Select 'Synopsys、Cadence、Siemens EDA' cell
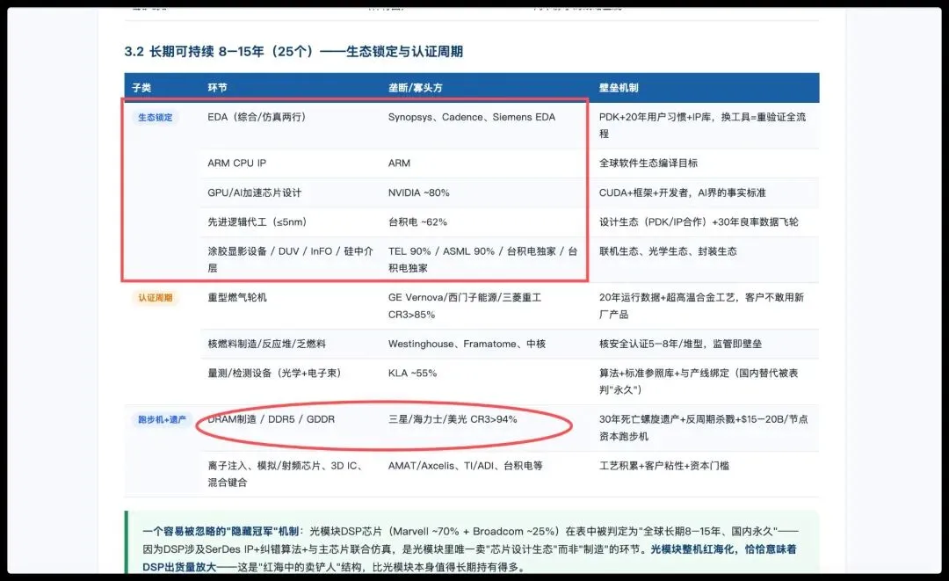This screenshot has height=581, width=949. point(472,118)
